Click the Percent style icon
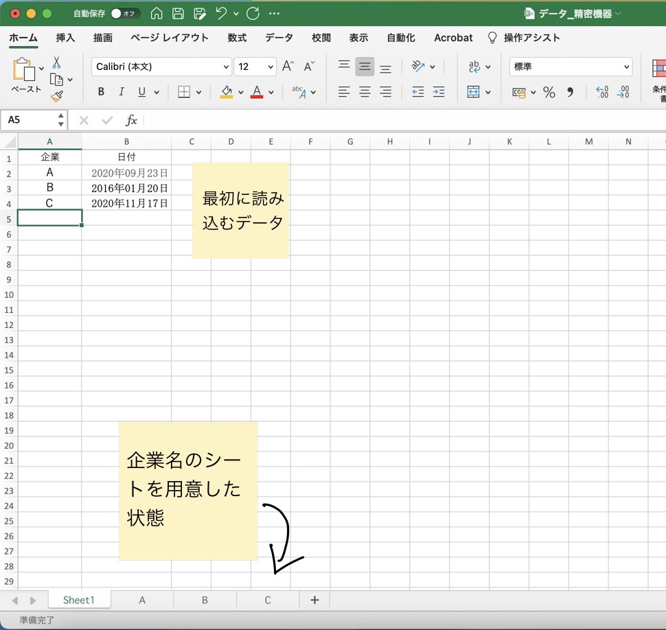The width and height of the screenshot is (666, 630). [x=549, y=92]
